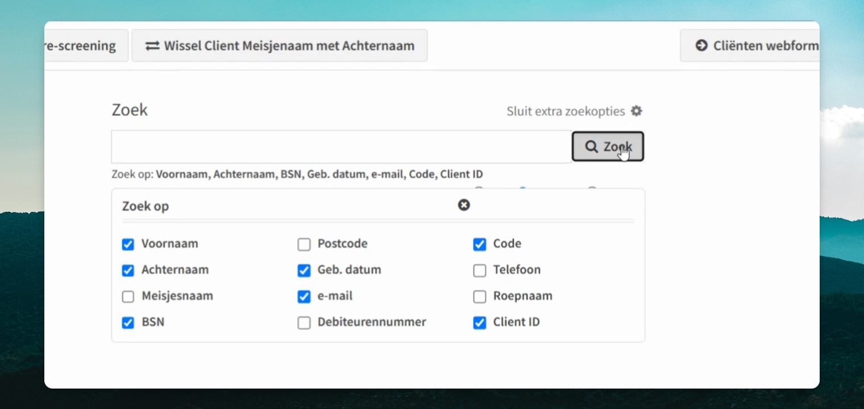Viewport: 864px width, 409px height.
Task: Focus the Zoek search text field
Action: click(341, 147)
